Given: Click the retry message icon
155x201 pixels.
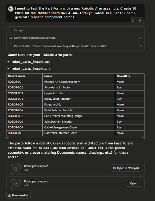Looking at the screenshot, I should click(133, 21).
